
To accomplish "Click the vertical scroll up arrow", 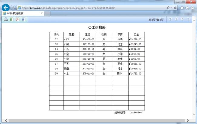I will [194, 21].
